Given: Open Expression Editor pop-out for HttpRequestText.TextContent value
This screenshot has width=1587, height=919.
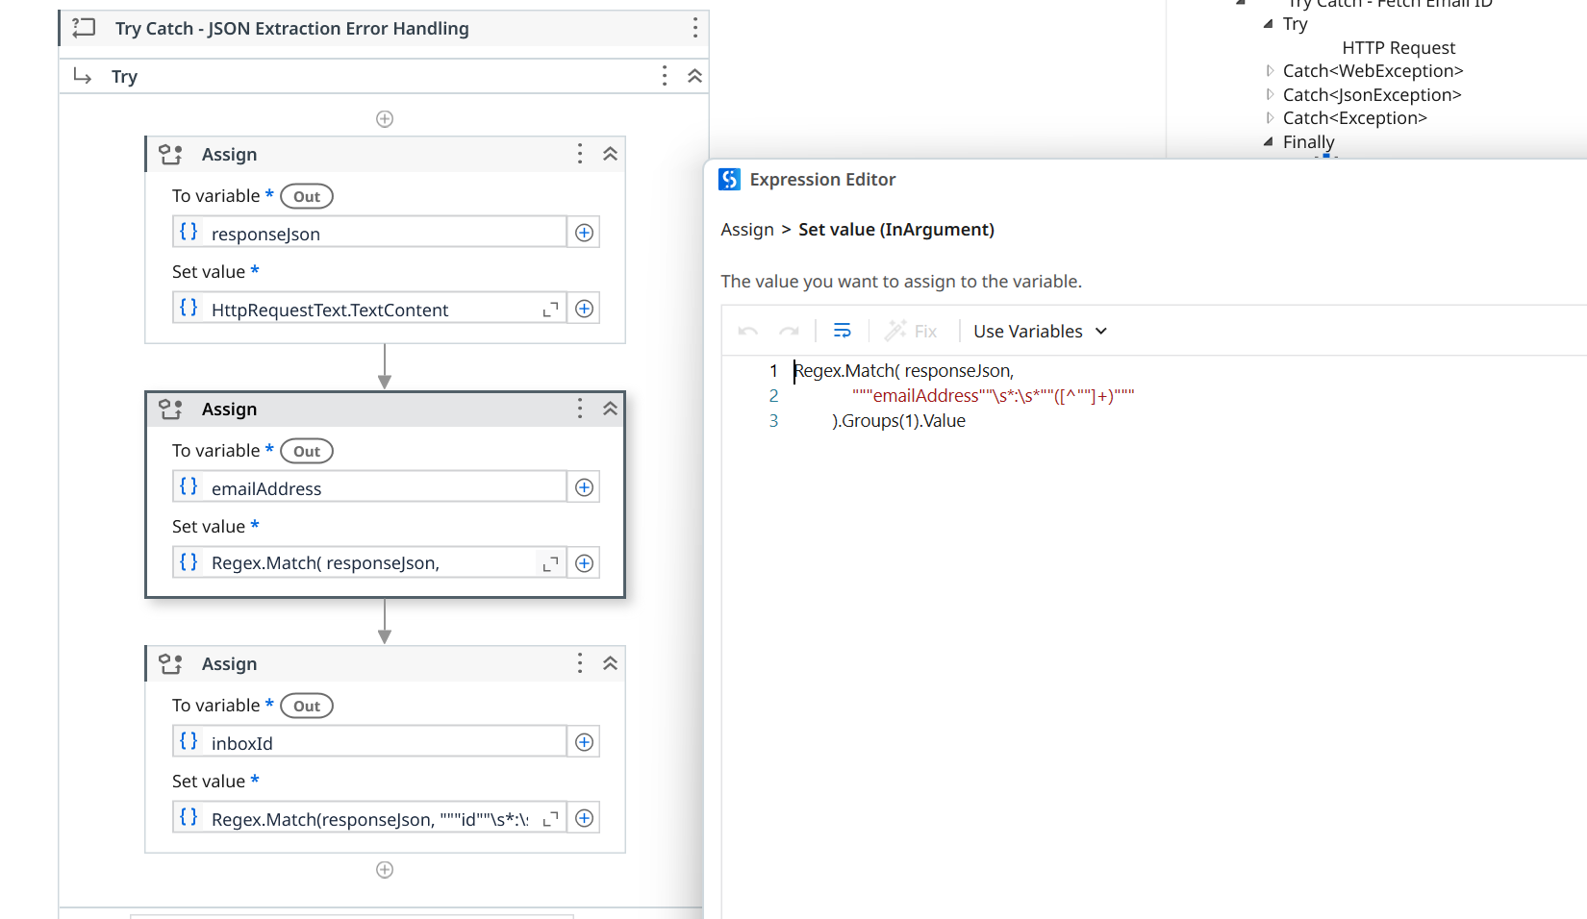Looking at the screenshot, I should [x=550, y=309].
